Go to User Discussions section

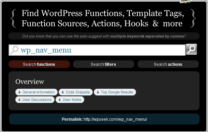point(35,100)
